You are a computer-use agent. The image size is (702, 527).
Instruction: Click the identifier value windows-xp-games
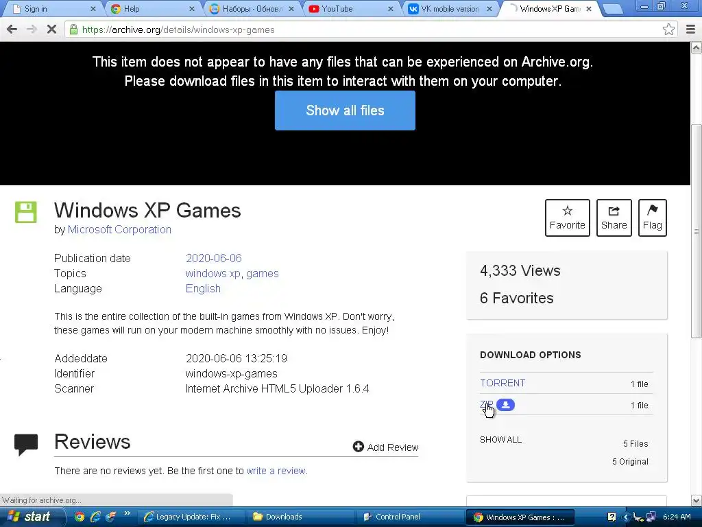click(232, 373)
